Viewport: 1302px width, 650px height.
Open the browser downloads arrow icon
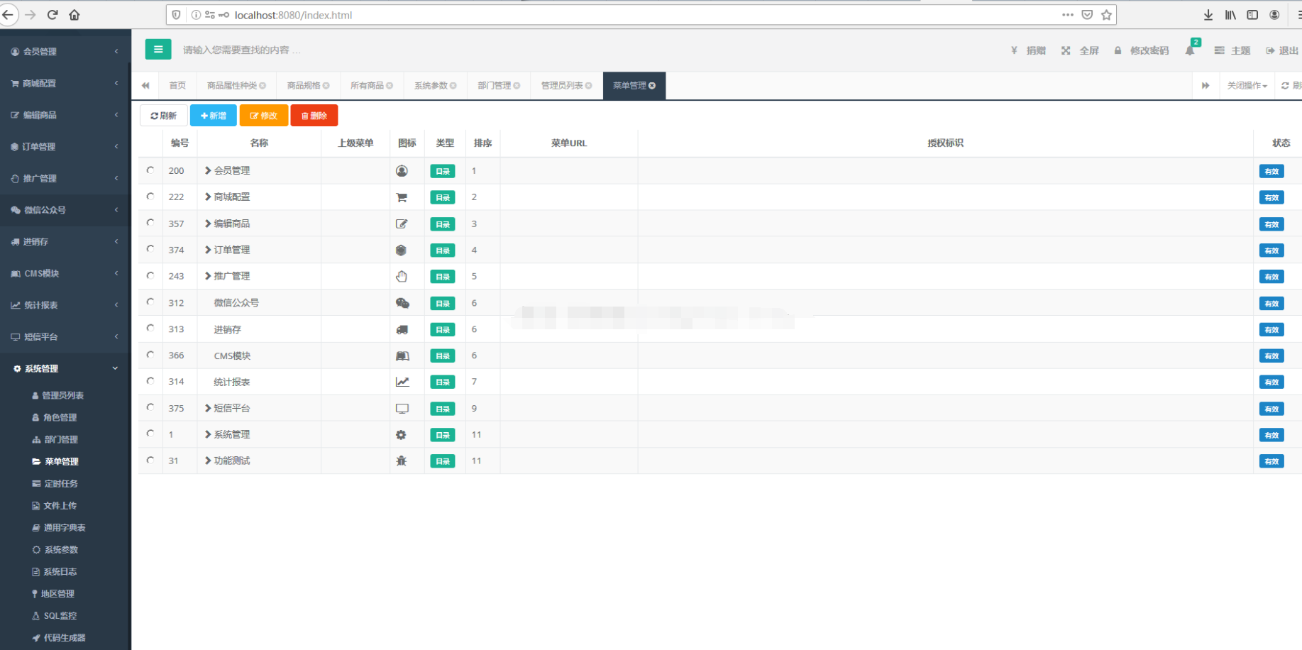(x=1208, y=15)
